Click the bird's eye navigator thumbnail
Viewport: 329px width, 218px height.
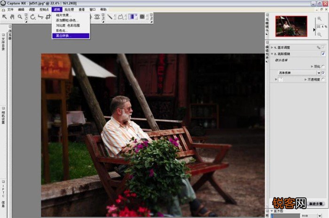point(291,26)
